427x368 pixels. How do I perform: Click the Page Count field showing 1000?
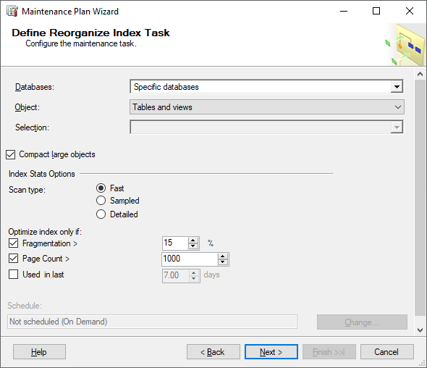point(190,259)
